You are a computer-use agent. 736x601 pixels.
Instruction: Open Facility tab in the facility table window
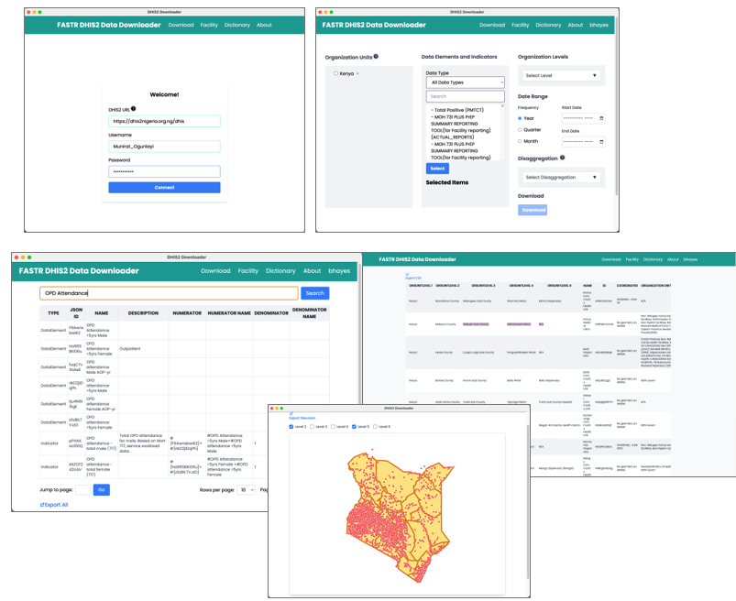pos(632,259)
